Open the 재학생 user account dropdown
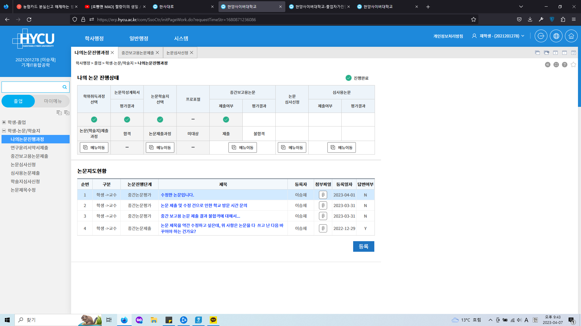This screenshot has width=581, height=326. click(499, 36)
